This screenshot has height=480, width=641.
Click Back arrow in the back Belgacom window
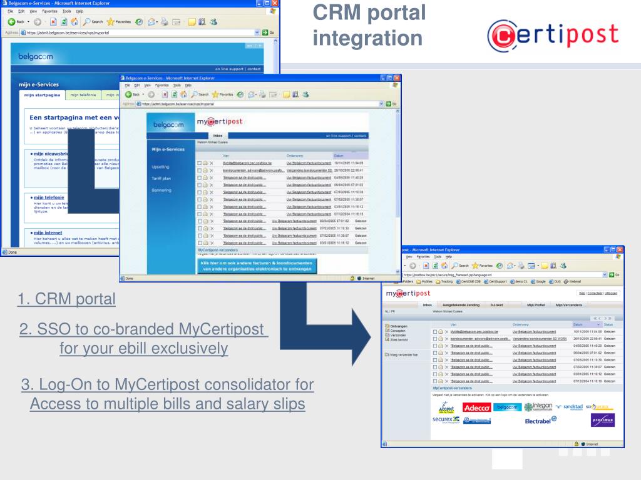pos(11,22)
